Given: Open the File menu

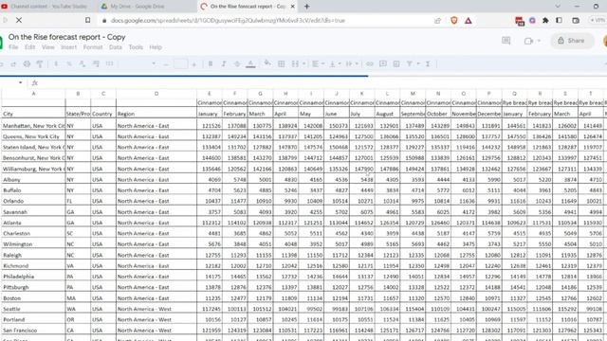Looking at the screenshot, I should click(x=13, y=47).
